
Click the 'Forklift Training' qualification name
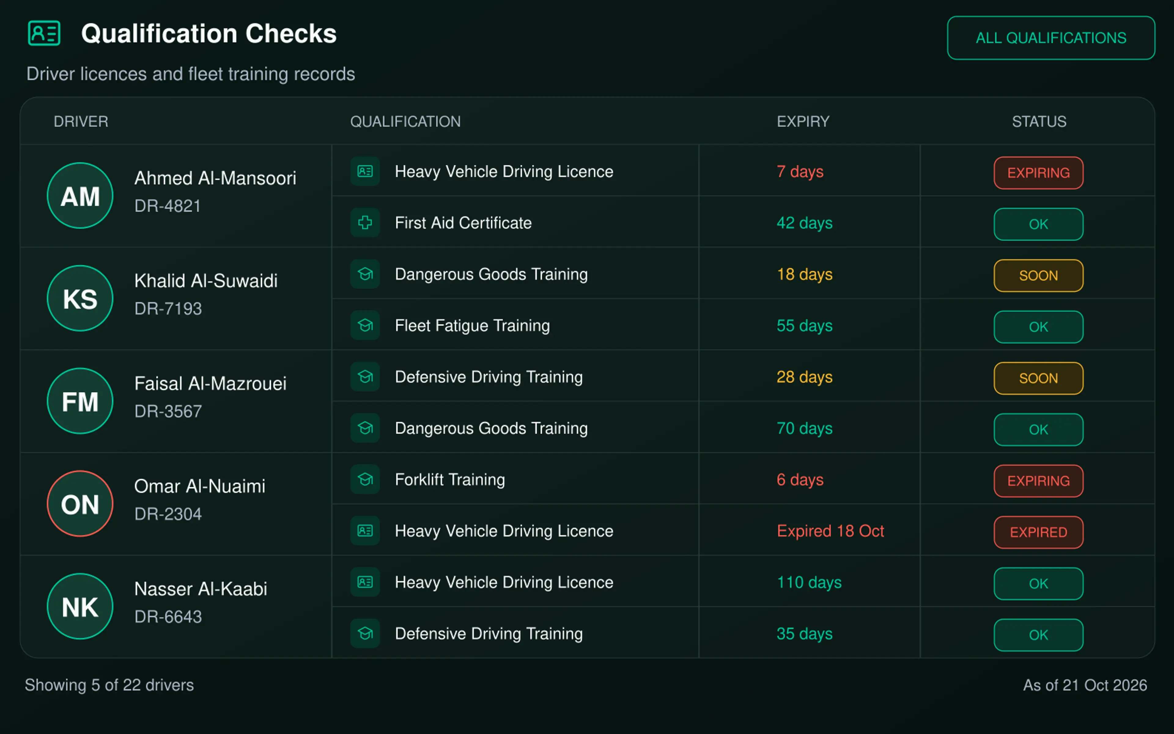tap(450, 480)
